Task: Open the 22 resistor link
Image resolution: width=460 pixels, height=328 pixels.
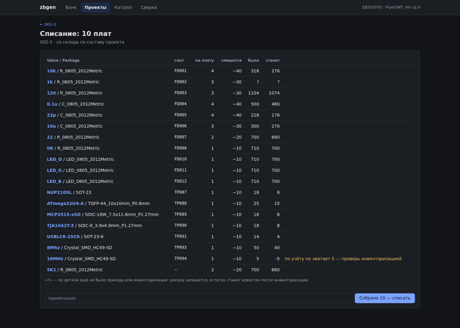Action: [50, 137]
